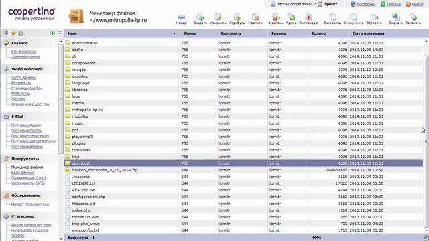429x241 pixels.
Task: Select the configuration.php file
Action: tap(243, 197)
